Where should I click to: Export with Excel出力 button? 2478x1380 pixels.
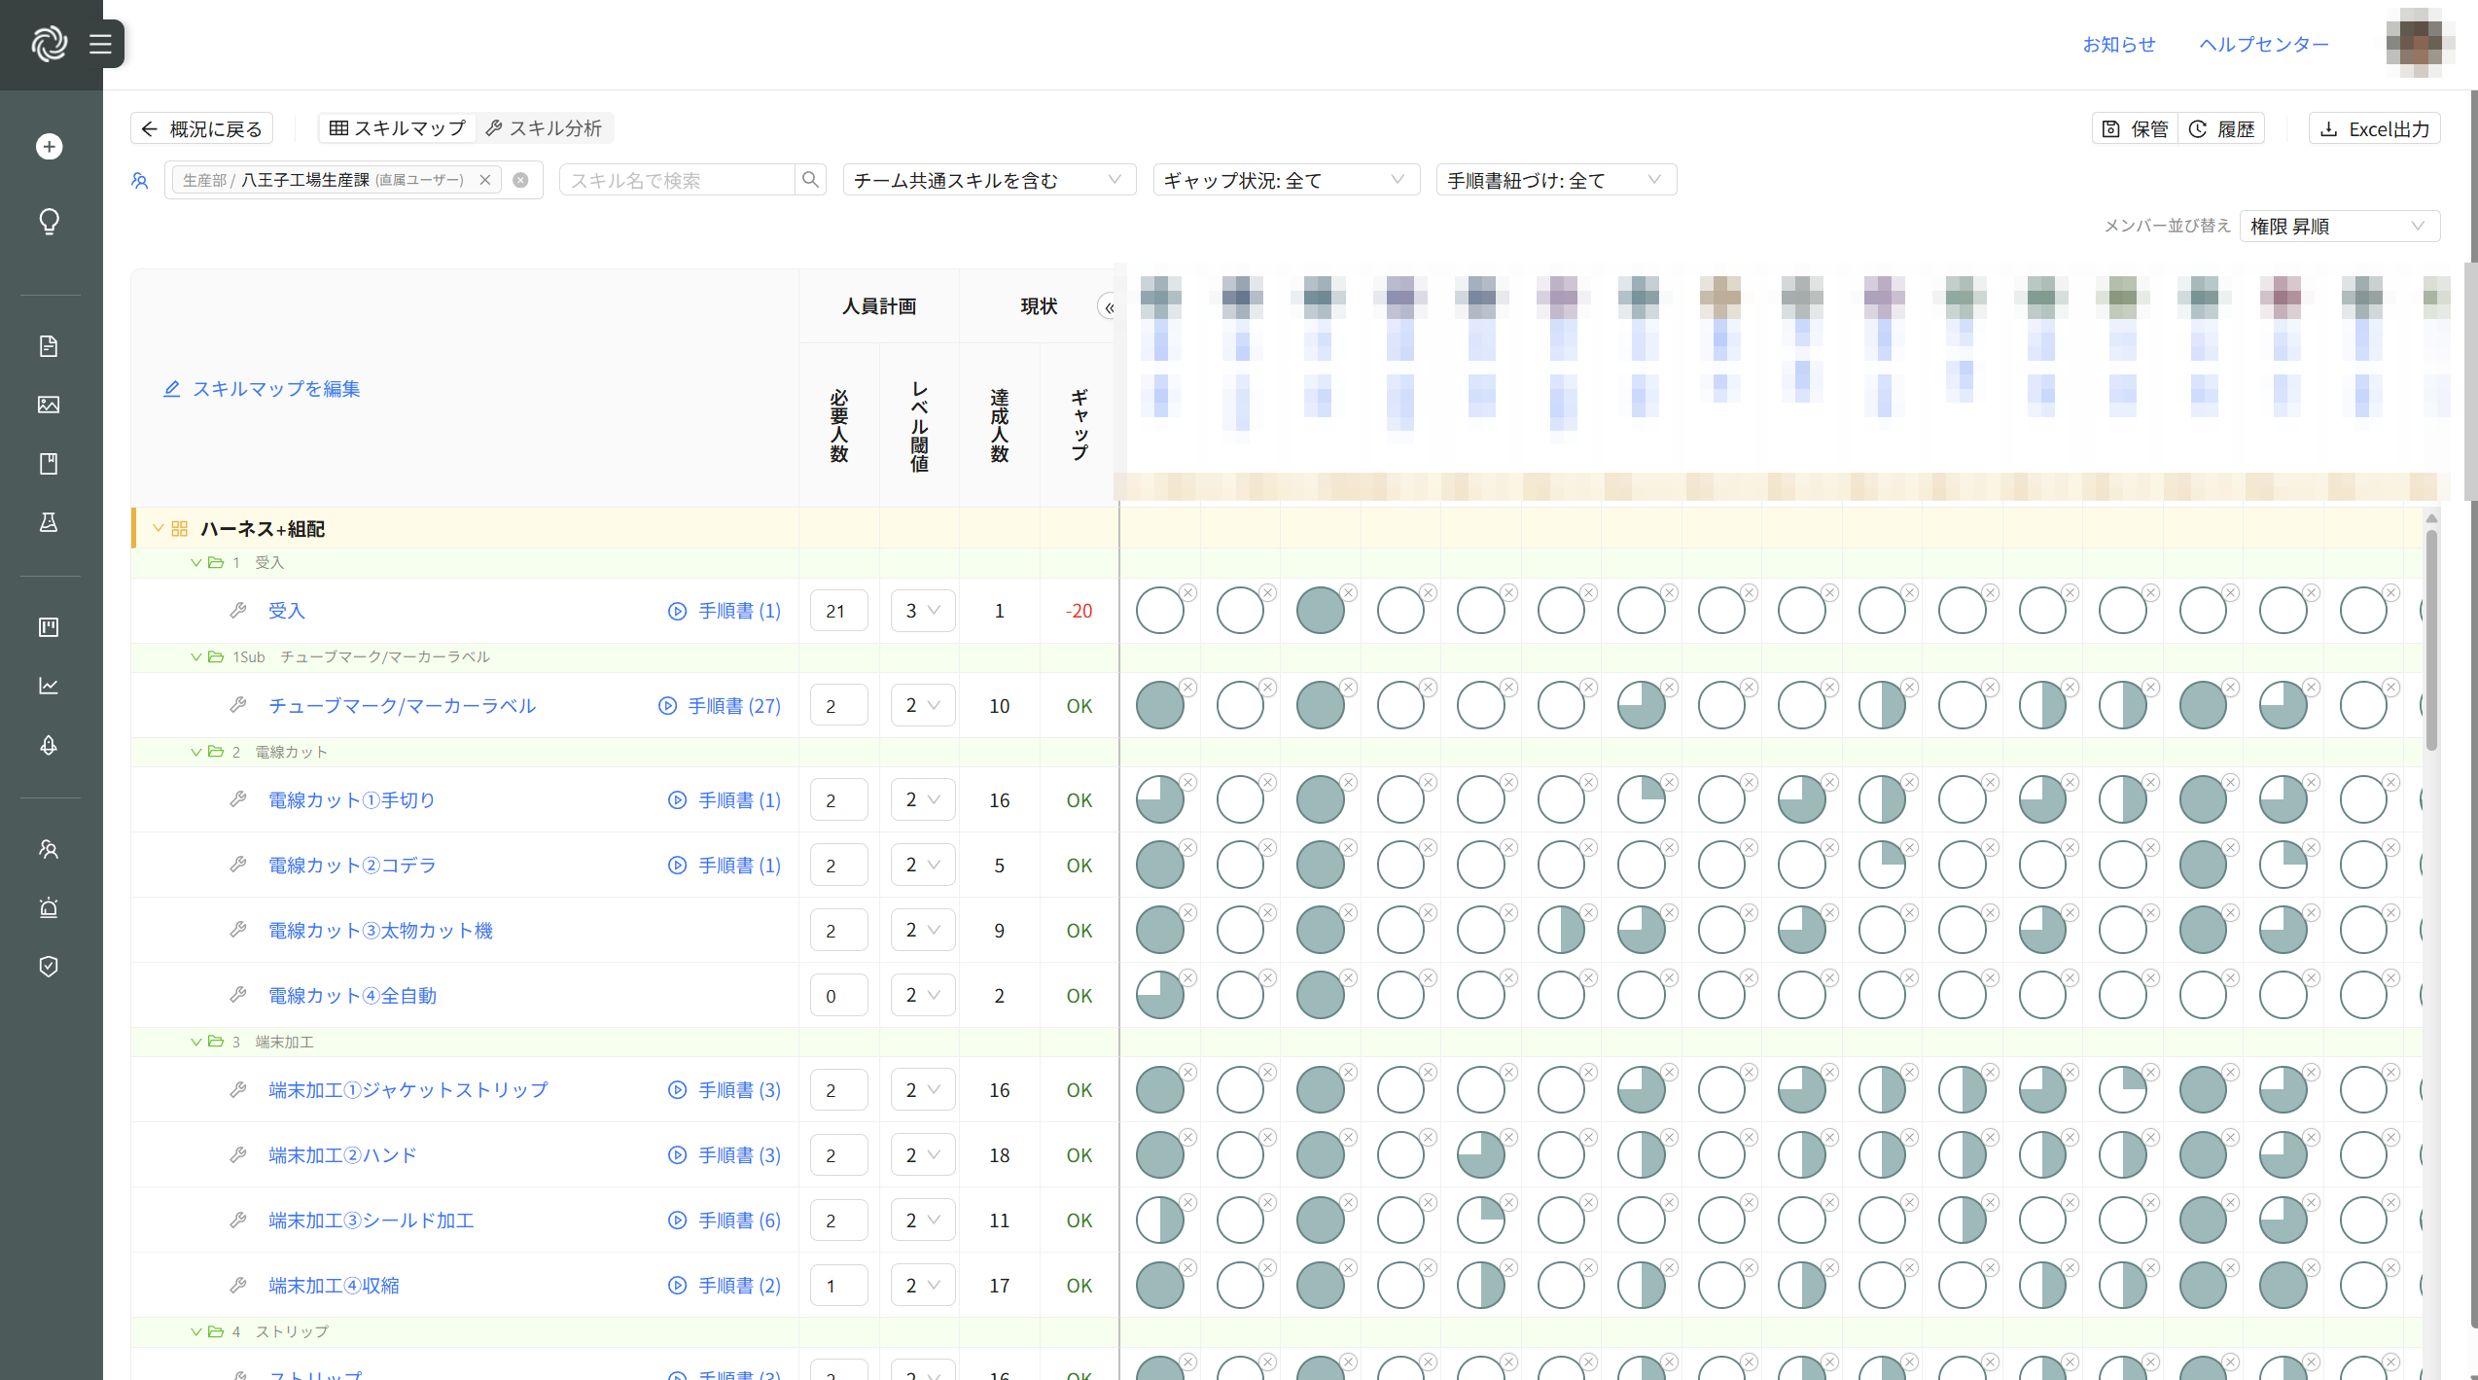[x=2374, y=128]
